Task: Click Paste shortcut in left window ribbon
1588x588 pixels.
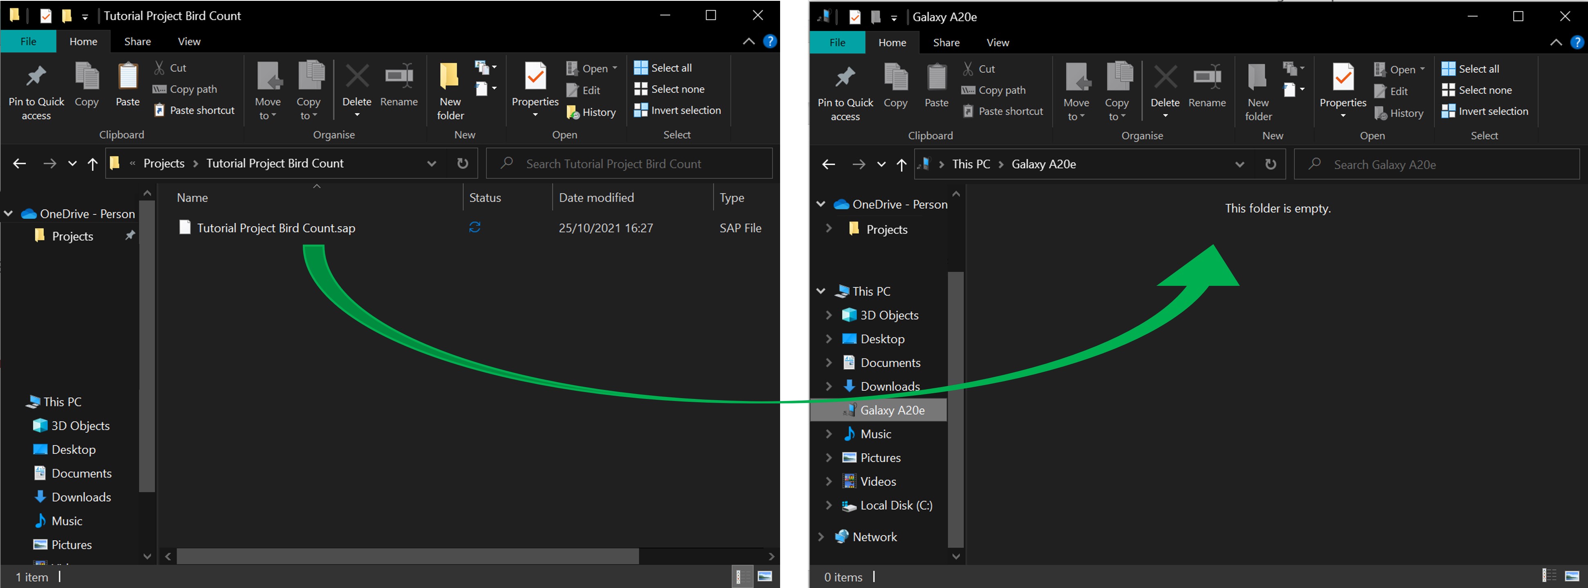Action: 194,110
